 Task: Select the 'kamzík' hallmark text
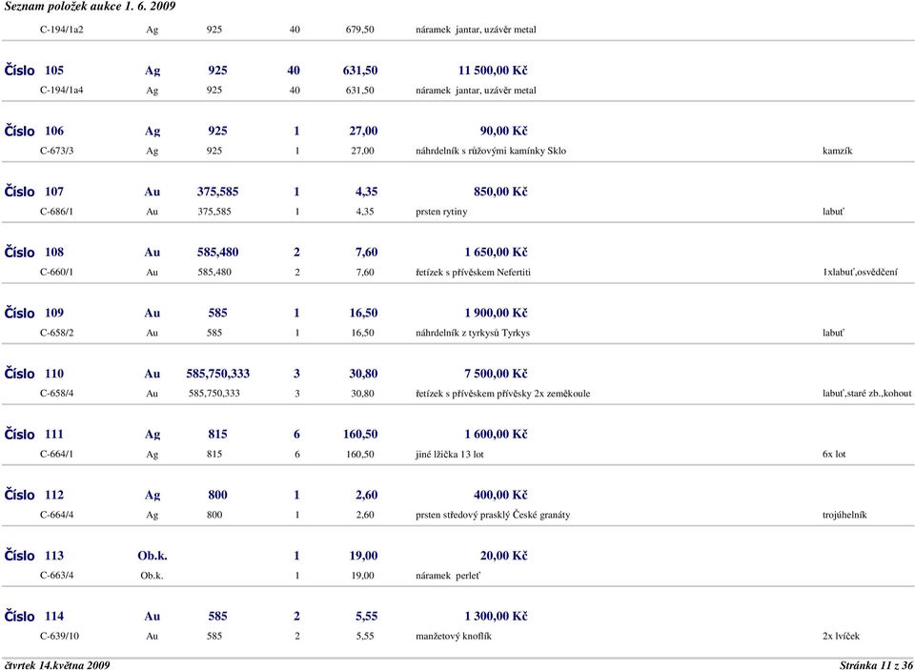coord(837,151)
